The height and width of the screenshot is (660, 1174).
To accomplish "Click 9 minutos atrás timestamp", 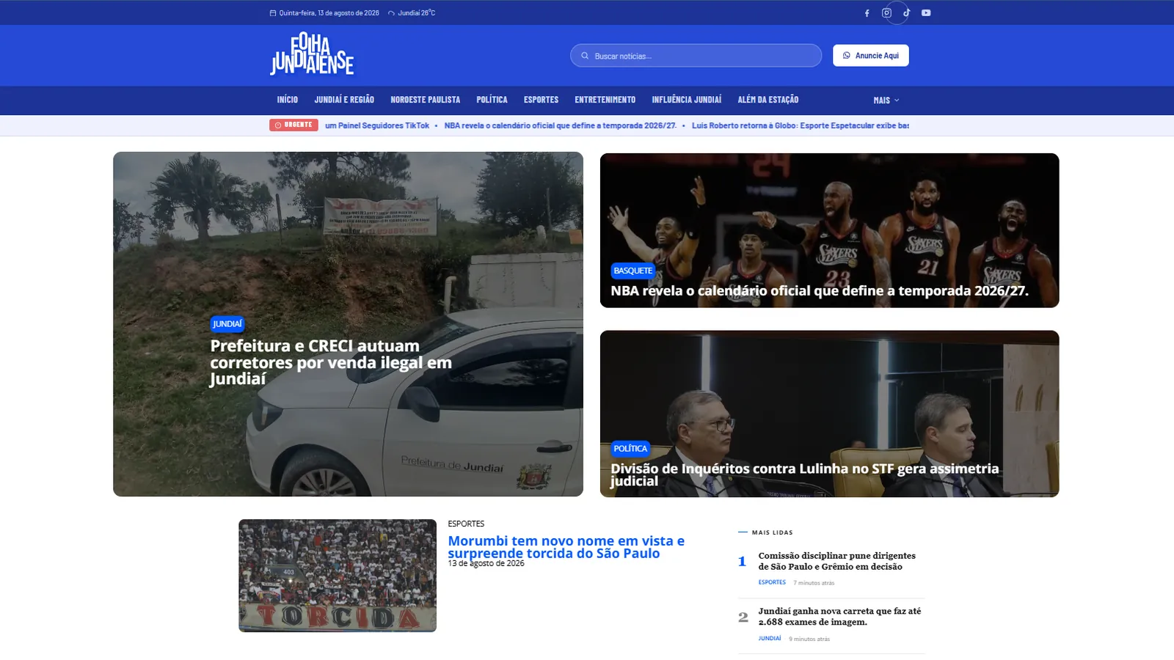I will 809,639.
